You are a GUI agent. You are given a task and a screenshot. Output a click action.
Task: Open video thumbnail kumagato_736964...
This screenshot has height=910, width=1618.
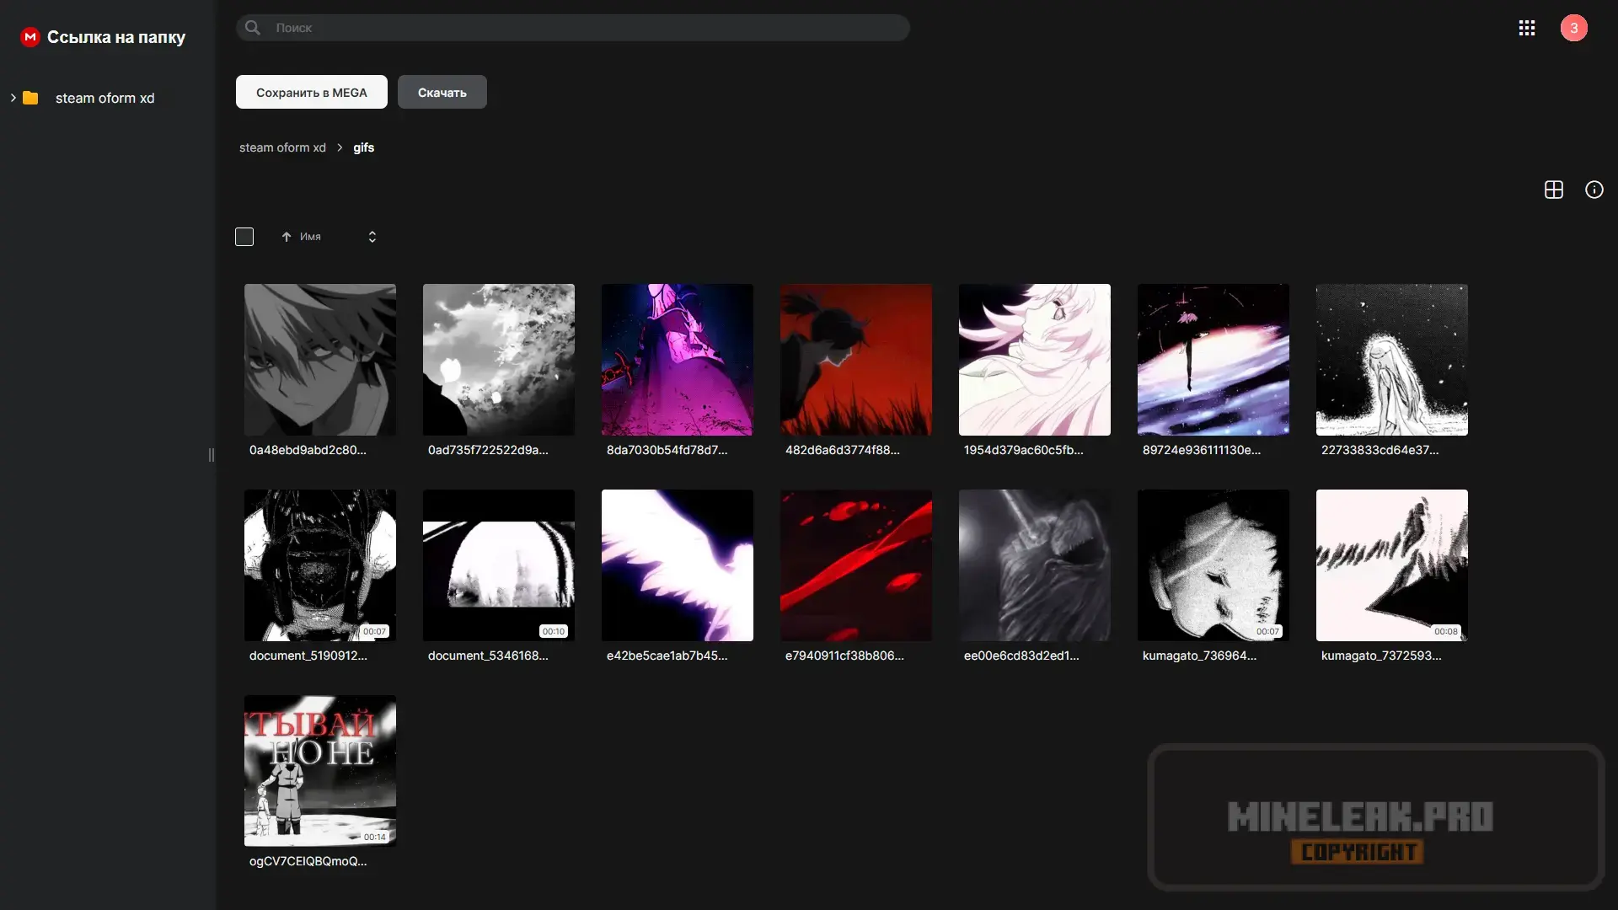pos(1213,565)
